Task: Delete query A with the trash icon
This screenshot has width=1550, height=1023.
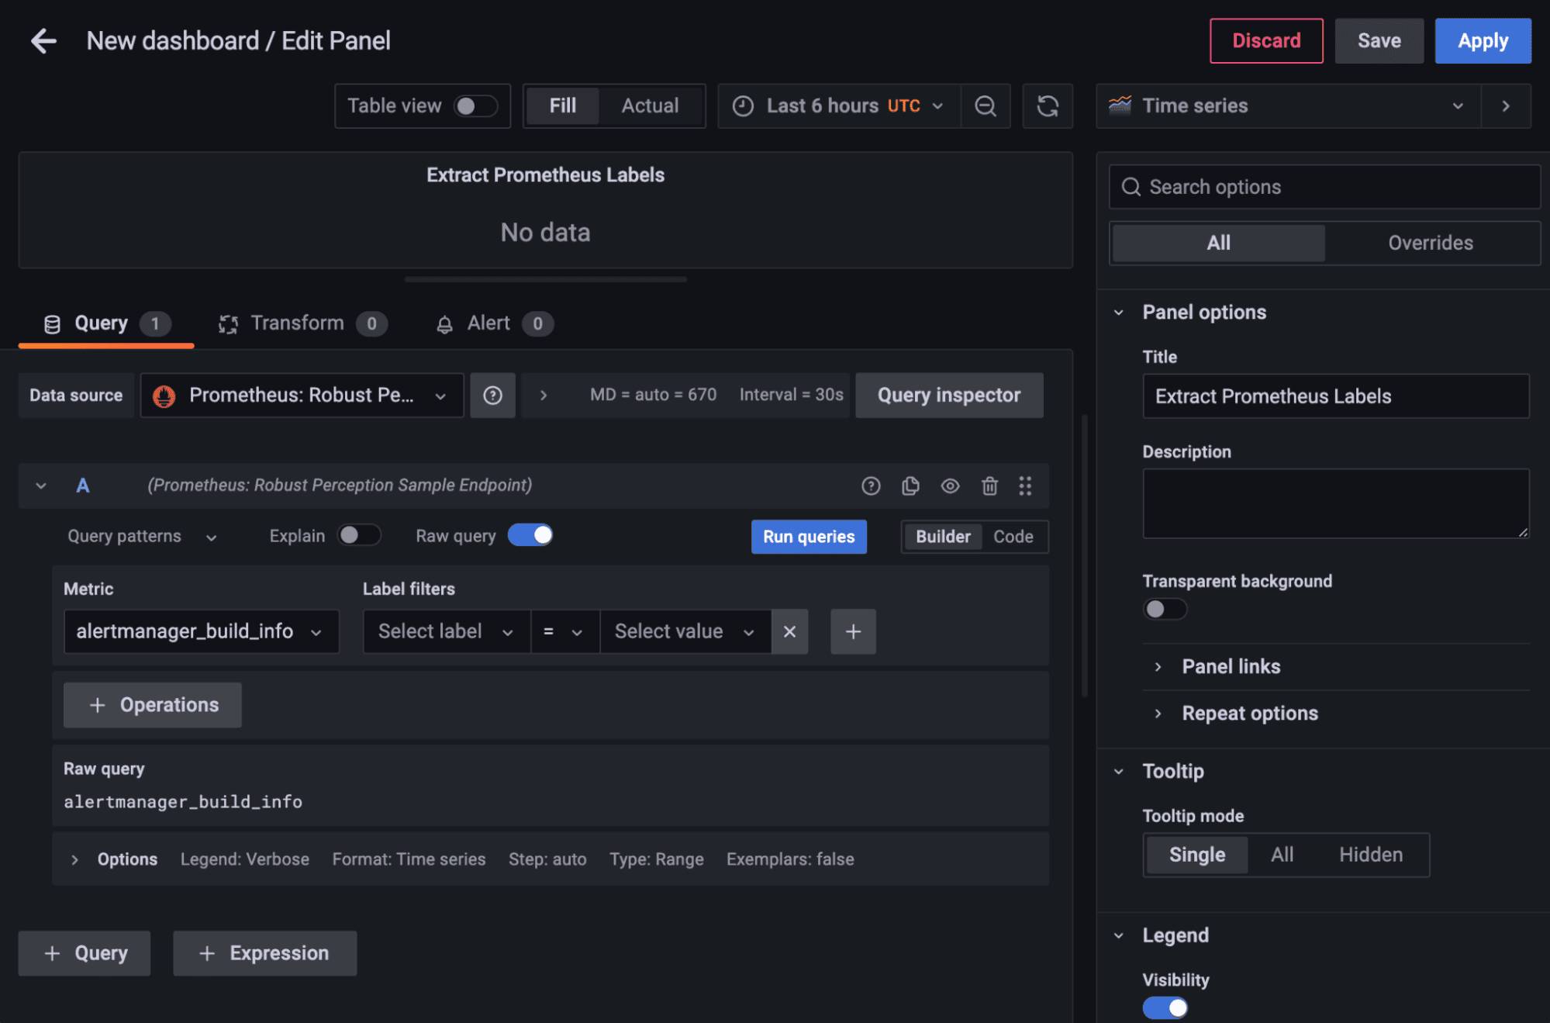Action: (989, 486)
